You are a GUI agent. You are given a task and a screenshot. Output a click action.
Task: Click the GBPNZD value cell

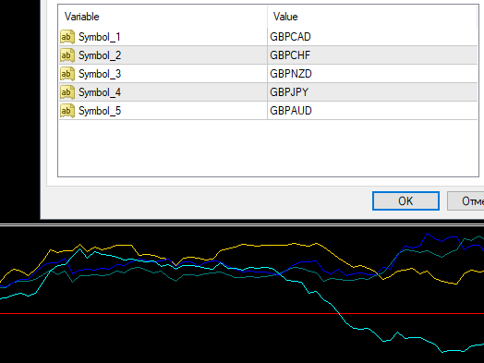pyautogui.click(x=372, y=74)
